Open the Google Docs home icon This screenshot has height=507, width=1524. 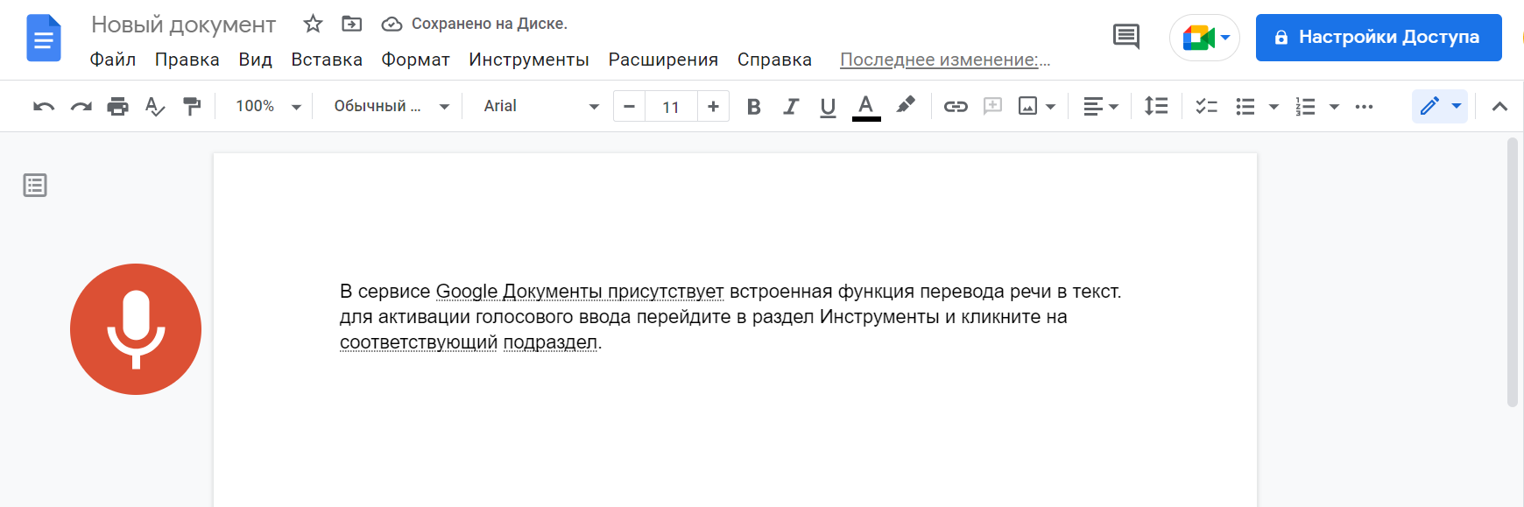[44, 39]
